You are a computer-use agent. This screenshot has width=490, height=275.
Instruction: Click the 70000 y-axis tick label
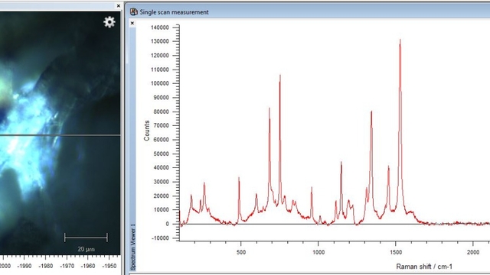[161, 125]
